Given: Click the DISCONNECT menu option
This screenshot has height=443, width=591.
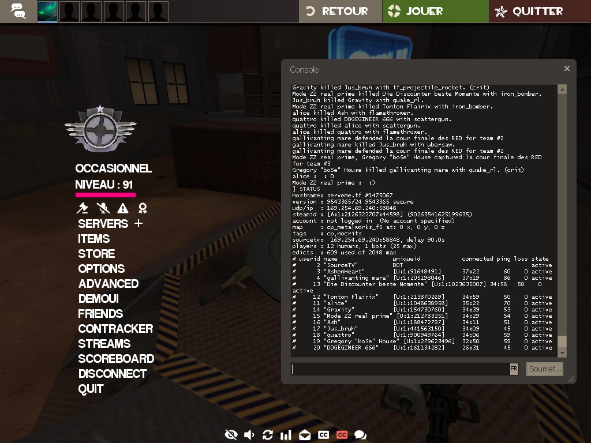Looking at the screenshot, I should [113, 374].
